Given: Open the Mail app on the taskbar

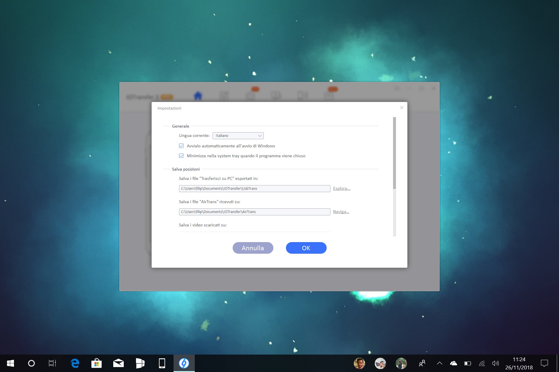Looking at the screenshot, I should click(x=118, y=363).
